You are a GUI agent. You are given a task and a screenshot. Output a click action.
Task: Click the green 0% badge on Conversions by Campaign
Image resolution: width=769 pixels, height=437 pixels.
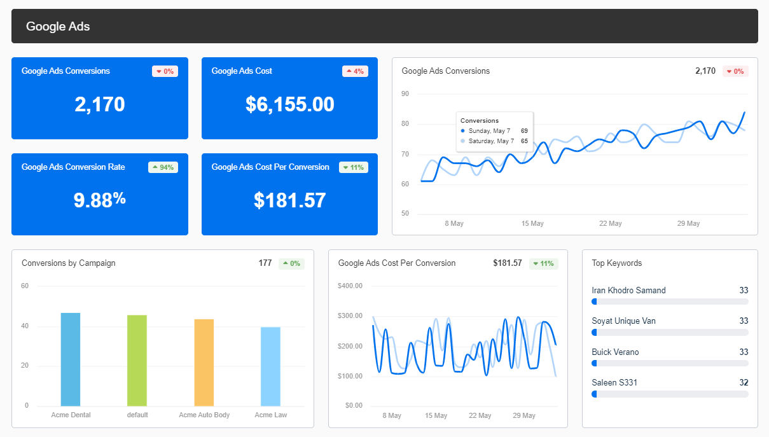(x=291, y=263)
